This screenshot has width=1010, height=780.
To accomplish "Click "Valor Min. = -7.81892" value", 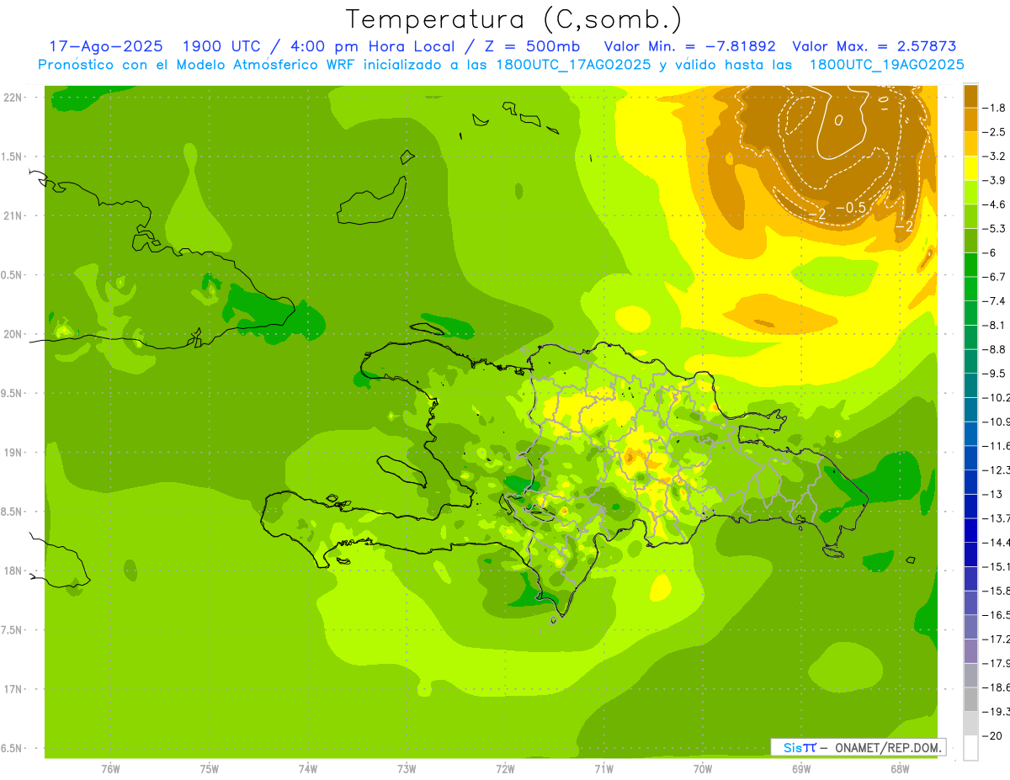I will [690, 46].
